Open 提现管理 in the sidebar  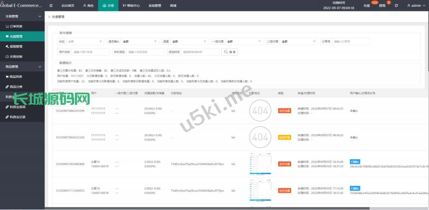pos(17,46)
